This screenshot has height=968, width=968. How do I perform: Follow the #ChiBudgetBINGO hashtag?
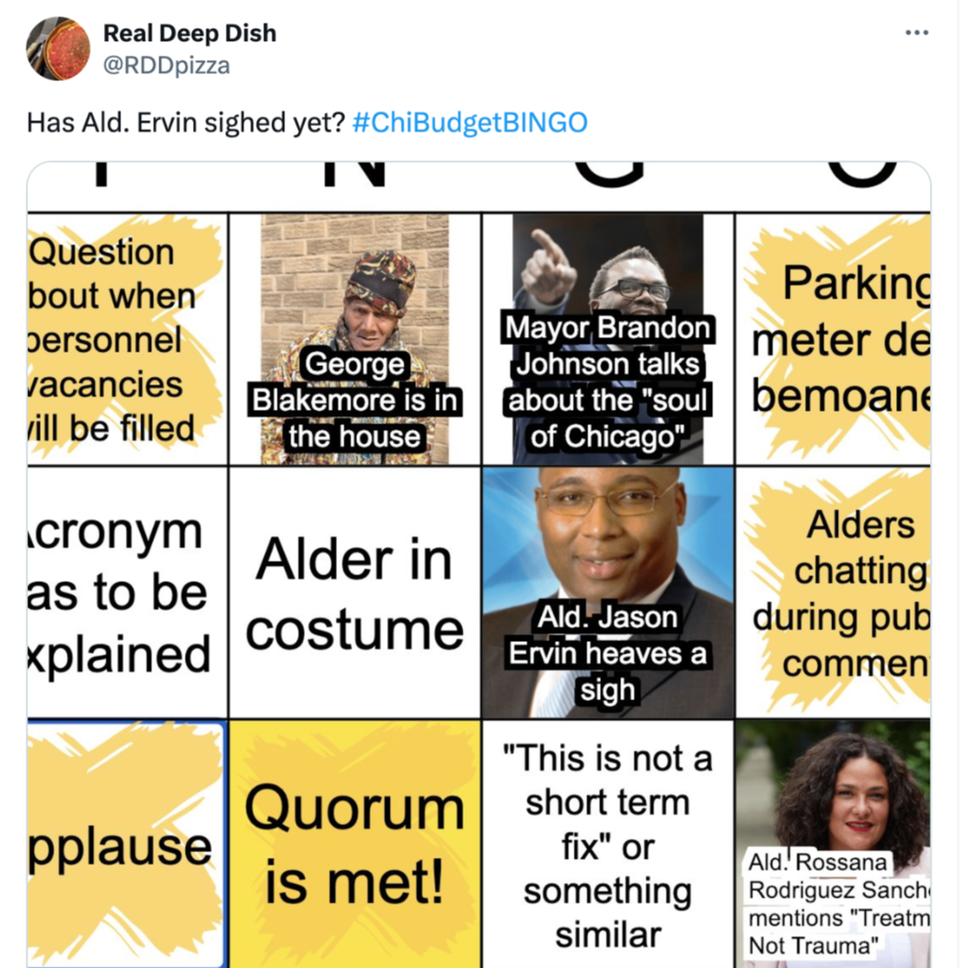pos(470,122)
